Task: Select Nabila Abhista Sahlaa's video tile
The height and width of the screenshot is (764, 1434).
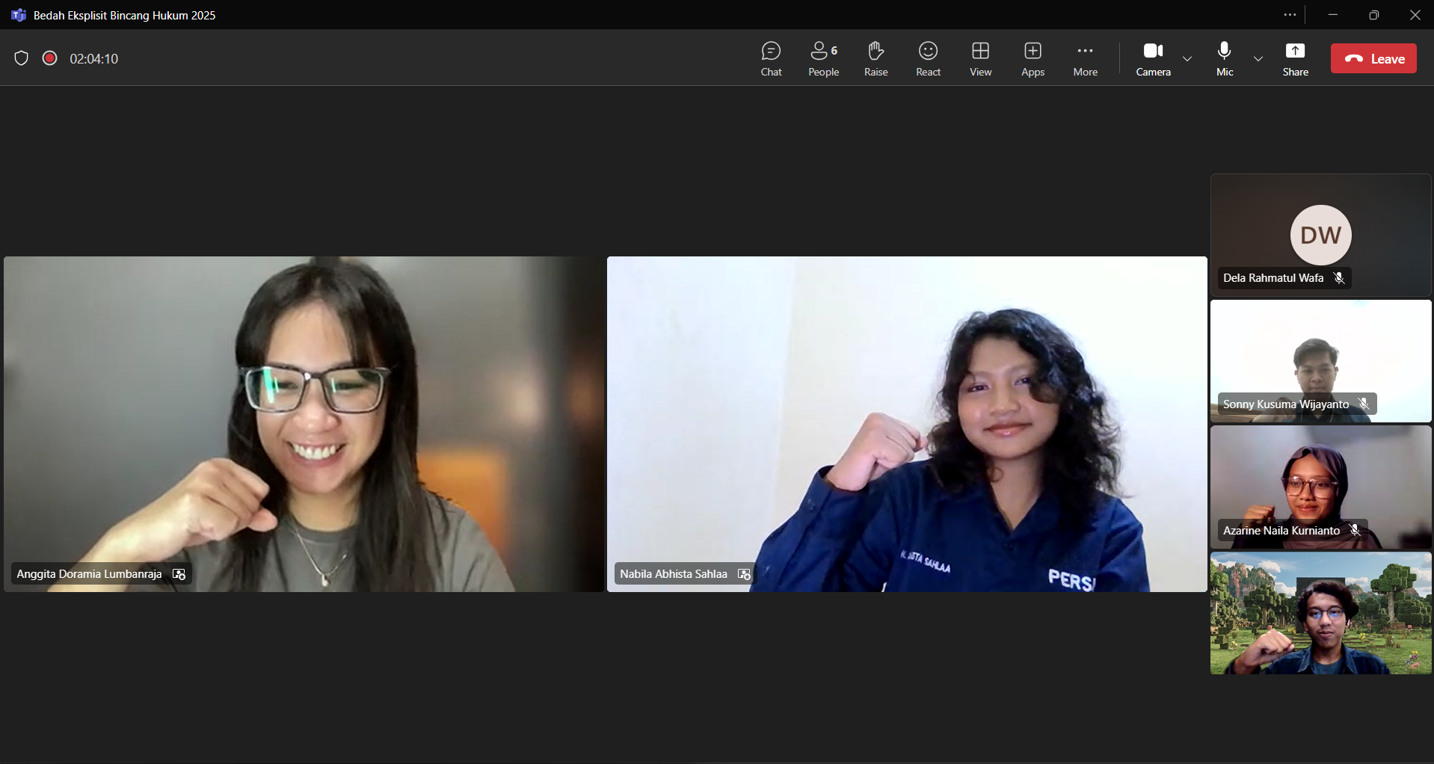Action: [906, 424]
